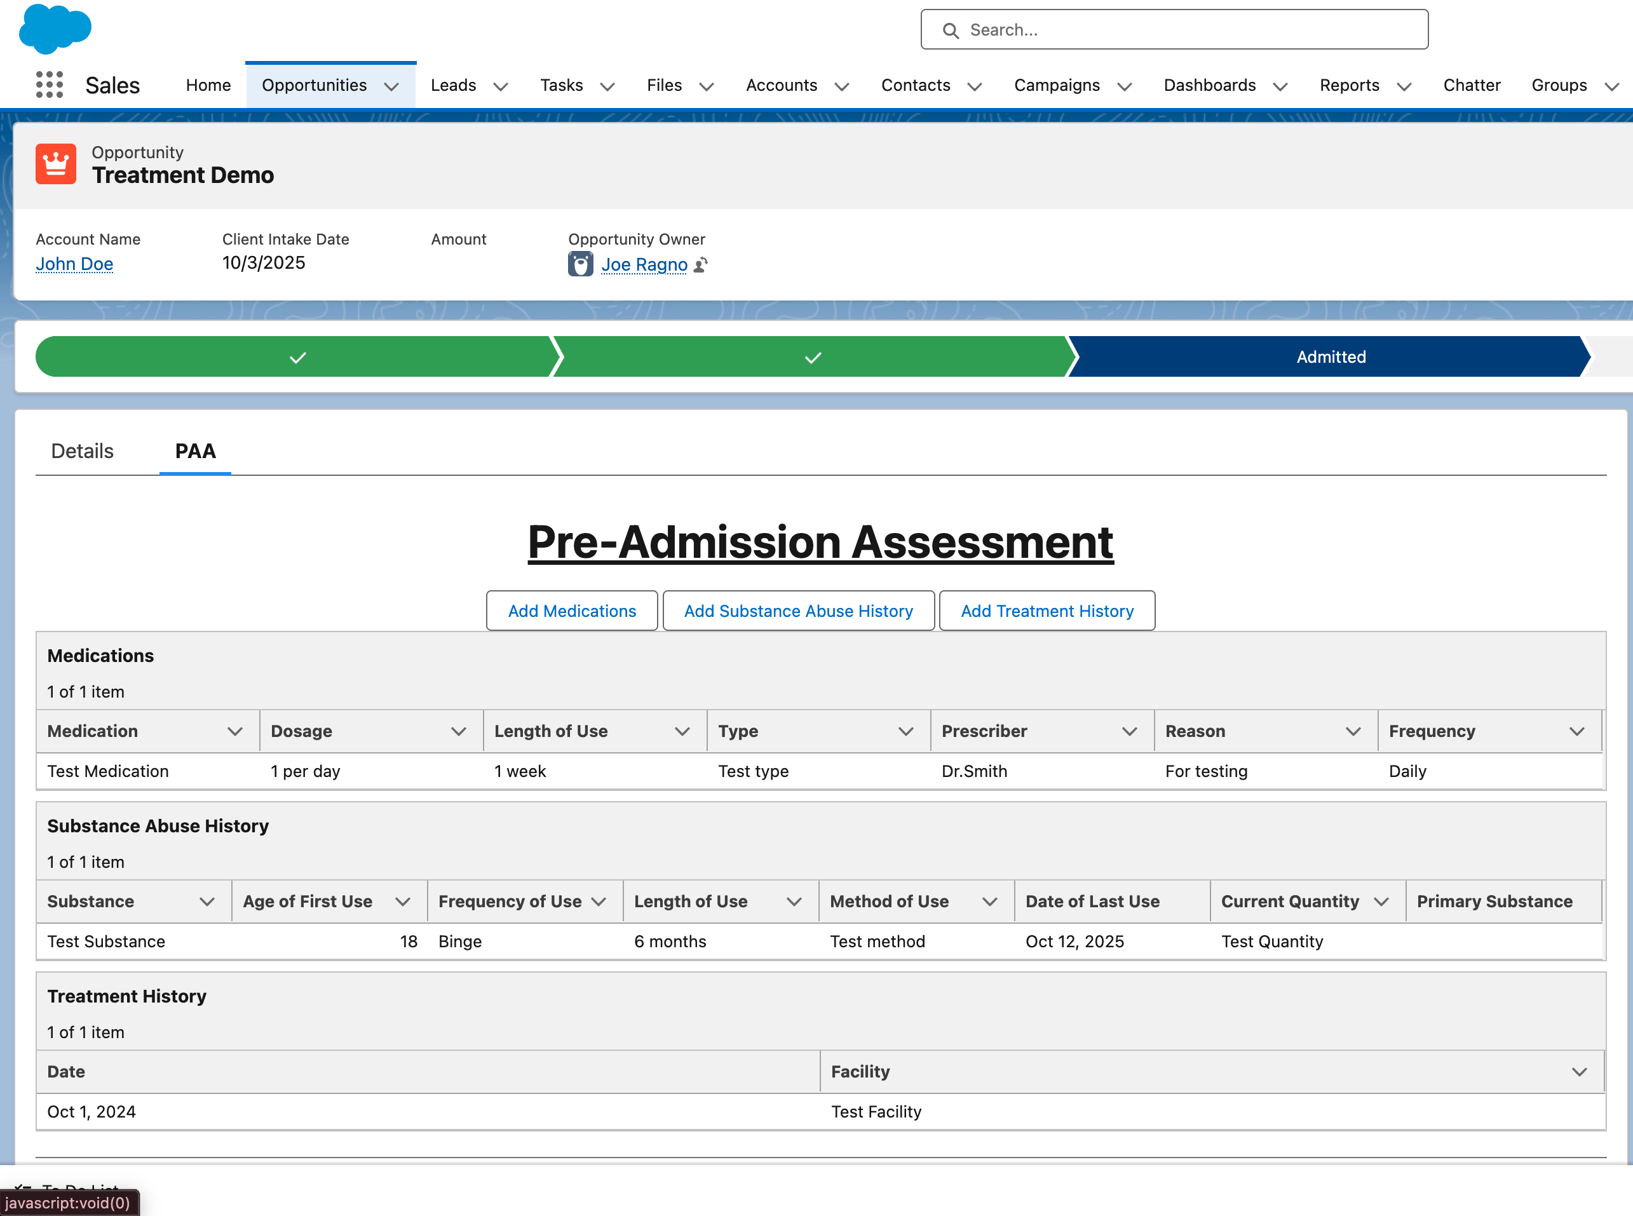Click the Salesforce cloud logo
The image size is (1633, 1216).
pyautogui.click(x=55, y=28)
